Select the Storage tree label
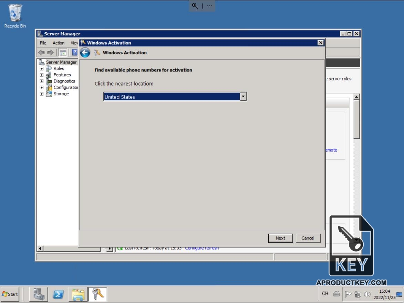The image size is (404, 303). 61,94
